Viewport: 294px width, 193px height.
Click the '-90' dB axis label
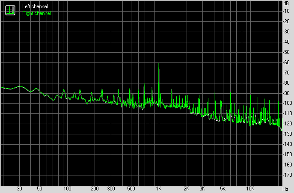[286, 93]
